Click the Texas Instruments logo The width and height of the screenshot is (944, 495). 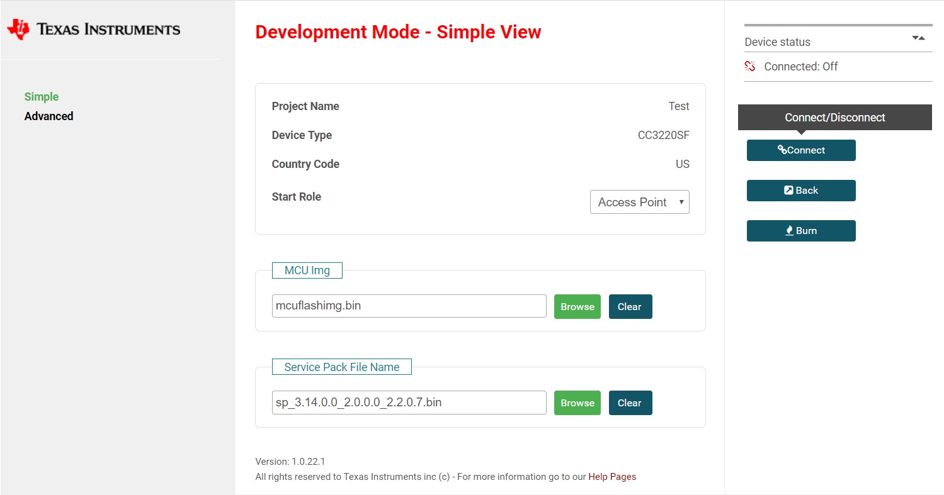coord(93,30)
